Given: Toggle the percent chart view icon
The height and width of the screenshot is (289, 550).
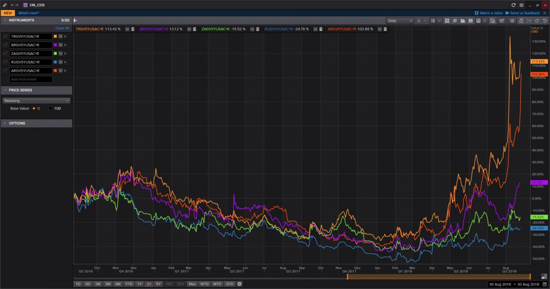Looking at the screenshot, I should click(501, 21).
